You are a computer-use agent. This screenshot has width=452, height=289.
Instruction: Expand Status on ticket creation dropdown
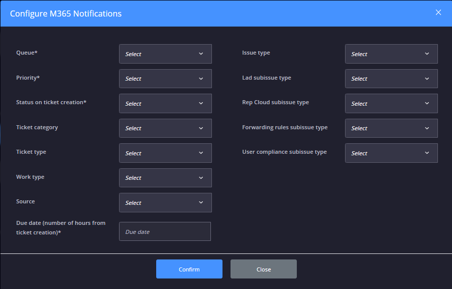[165, 103]
